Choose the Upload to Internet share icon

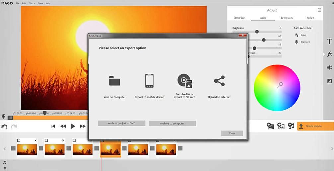(x=219, y=81)
